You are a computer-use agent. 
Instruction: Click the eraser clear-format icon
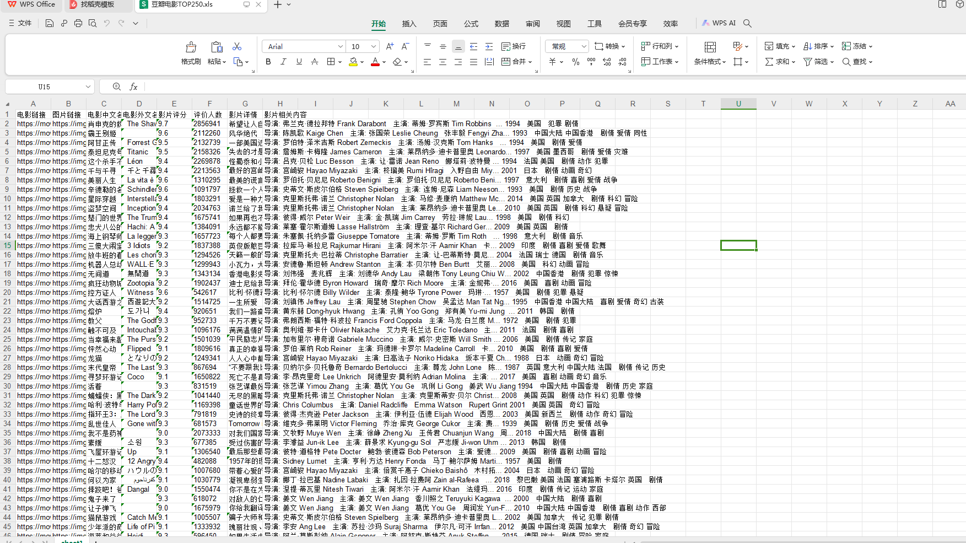click(x=397, y=62)
